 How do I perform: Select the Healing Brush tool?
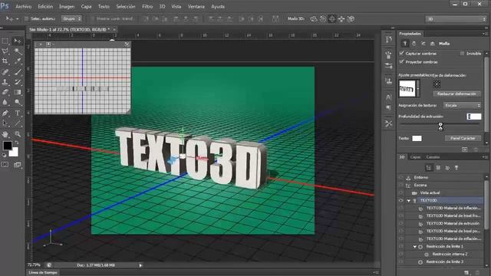(5, 72)
